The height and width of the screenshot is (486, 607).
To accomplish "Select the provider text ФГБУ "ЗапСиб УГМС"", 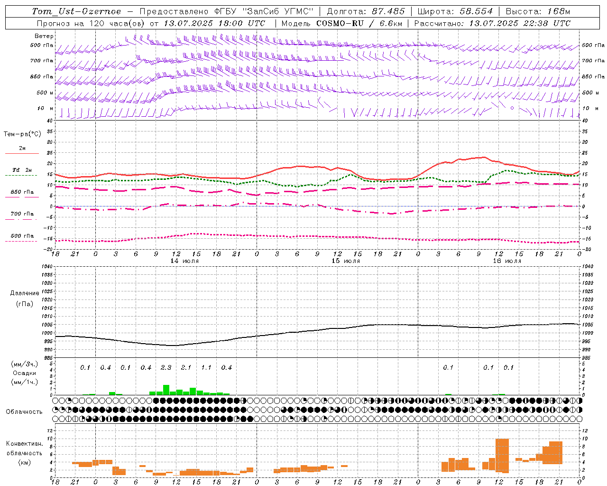I will (x=264, y=11).
